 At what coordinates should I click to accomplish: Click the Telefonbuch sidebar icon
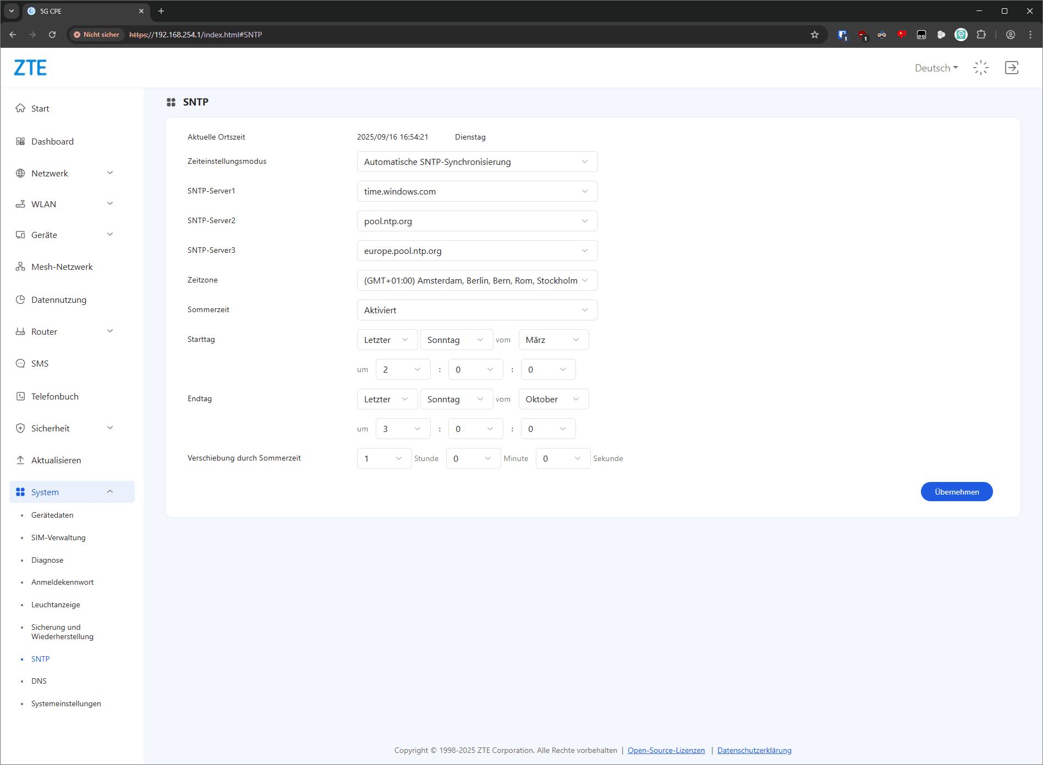[x=20, y=396]
